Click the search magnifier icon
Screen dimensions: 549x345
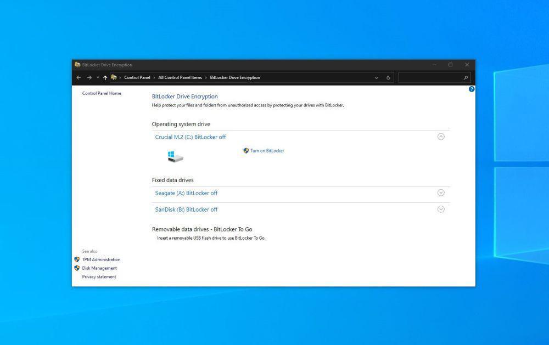pyautogui.click(x=466, y=78)
